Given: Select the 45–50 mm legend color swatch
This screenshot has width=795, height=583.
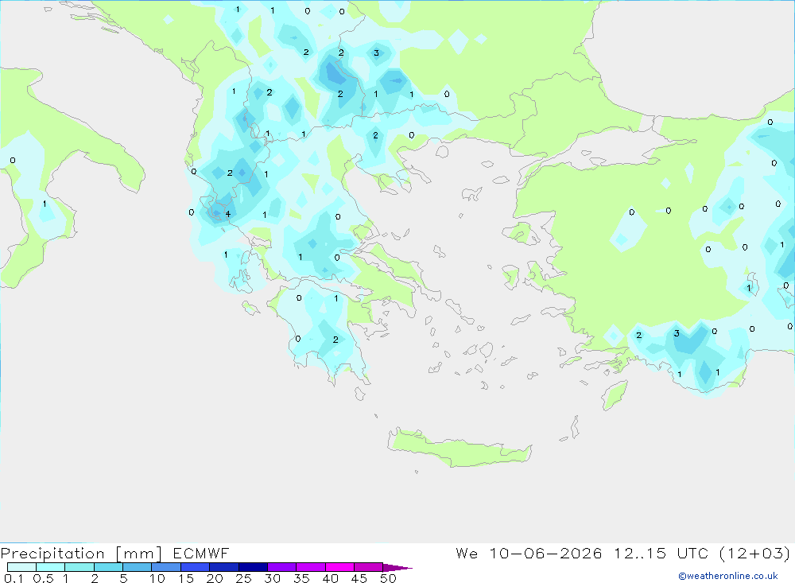Looking at the screenshot, I should pos(368,567).
